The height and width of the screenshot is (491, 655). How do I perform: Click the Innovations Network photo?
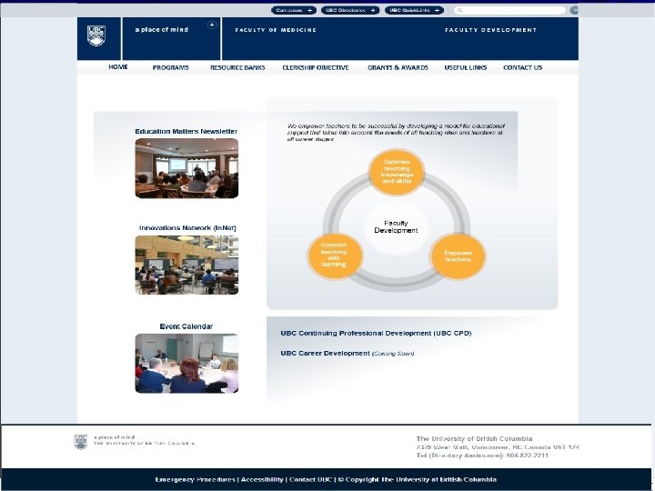(x=186, y=266)
